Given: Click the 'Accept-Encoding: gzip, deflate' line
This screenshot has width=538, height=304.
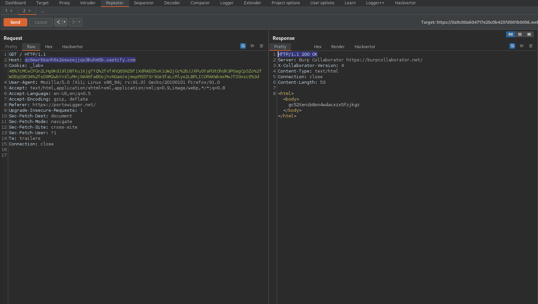Looking at the screenshot, I should pos(48,99).
